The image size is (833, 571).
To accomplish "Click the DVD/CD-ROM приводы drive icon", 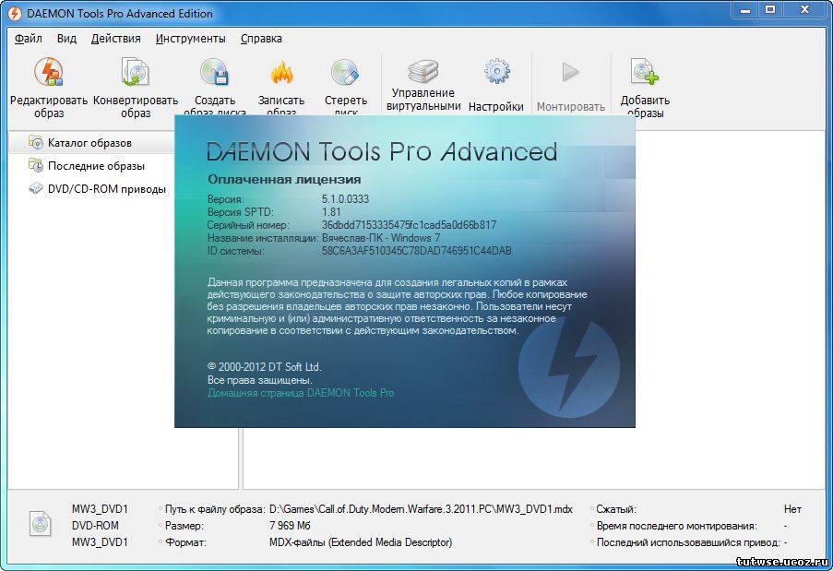I will pos(36,188).
